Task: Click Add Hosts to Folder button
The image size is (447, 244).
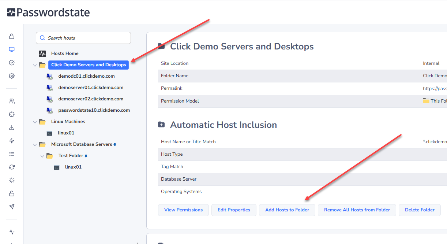Action: [287, 210]
